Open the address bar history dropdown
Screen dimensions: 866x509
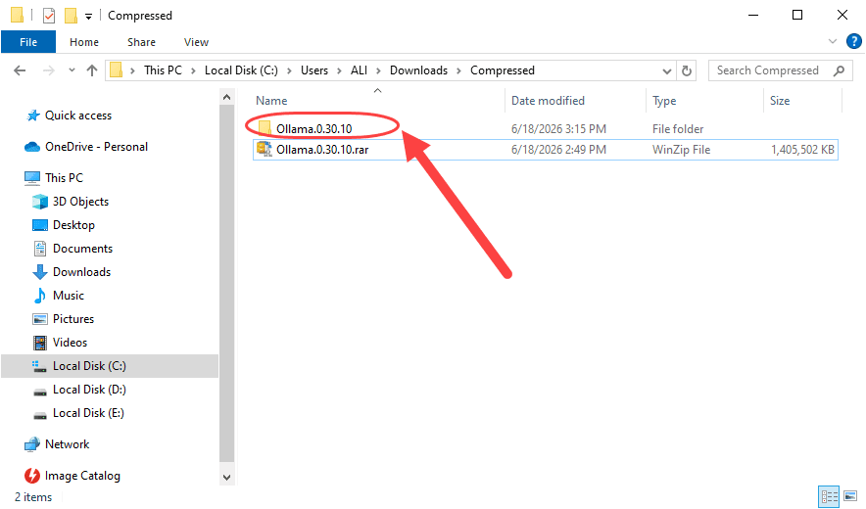pos(666,71)
